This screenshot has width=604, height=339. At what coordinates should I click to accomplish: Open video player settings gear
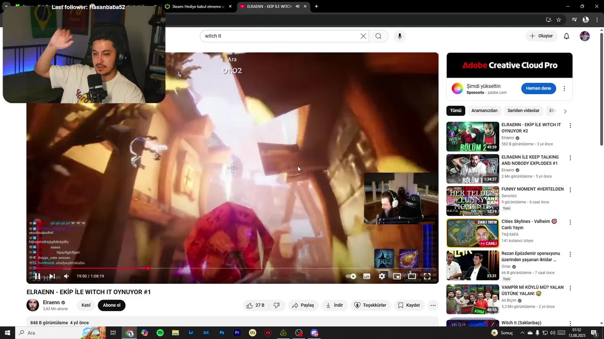(x=382, y=276)
